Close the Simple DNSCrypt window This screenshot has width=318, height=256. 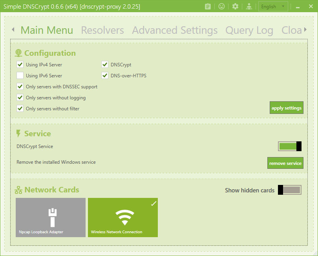pos(311,7)
